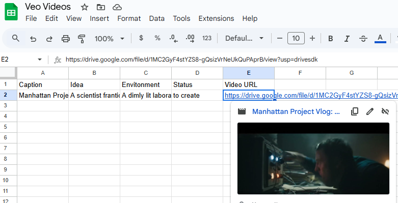Image resolution: width=398 pixels, height=203 pixels.
Task: Format as currency with dollar icon
Action: [141, 38]
